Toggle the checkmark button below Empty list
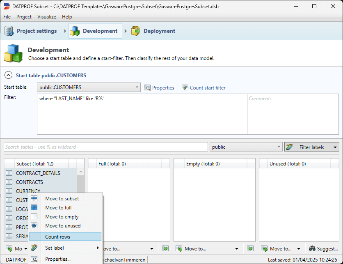The height and width of the screenshot is (264, 343). 165,248
